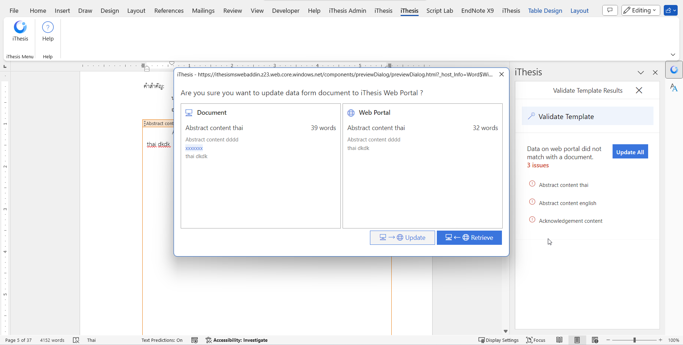Click the 32 words count label
683x345 pixels.
coord(485,128)
